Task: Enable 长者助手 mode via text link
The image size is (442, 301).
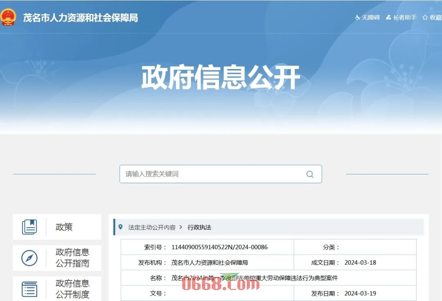Action: 405,18
